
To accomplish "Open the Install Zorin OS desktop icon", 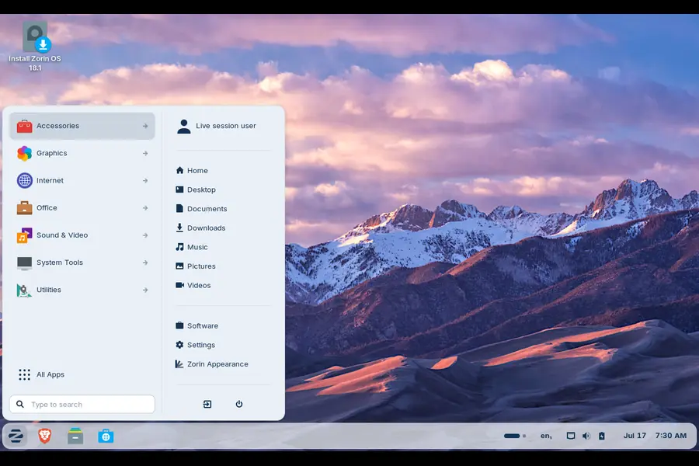I will point(35,47).
